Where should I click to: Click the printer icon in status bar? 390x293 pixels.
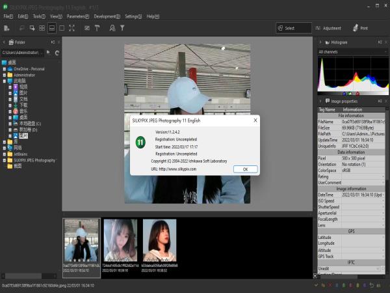(378, 285)
